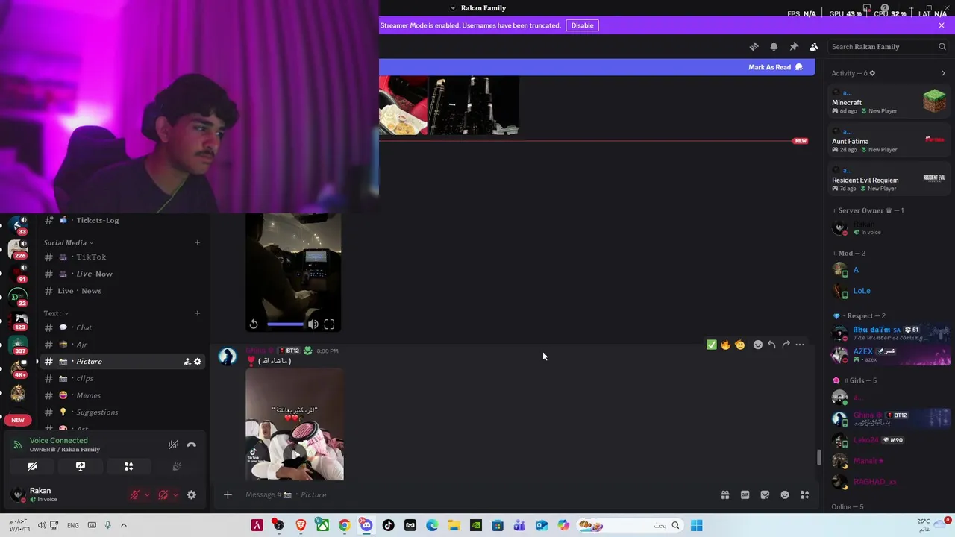Turn on camera in voice panel
Viewport: 955px width, 537px height.
click(32, 466)
